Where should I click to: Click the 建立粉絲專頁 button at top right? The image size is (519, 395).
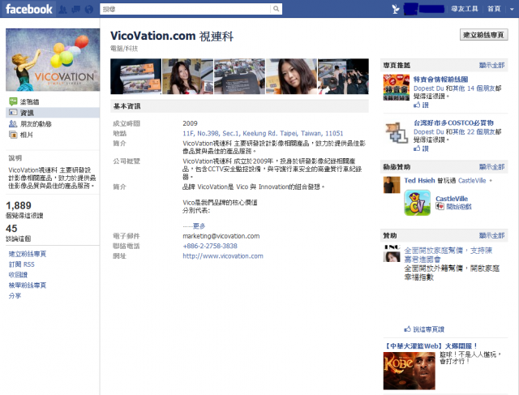[483, 35]
